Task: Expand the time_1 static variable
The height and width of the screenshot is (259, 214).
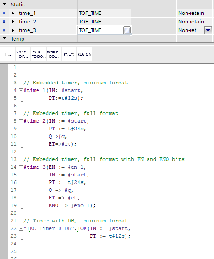Action: pos(13,13)
